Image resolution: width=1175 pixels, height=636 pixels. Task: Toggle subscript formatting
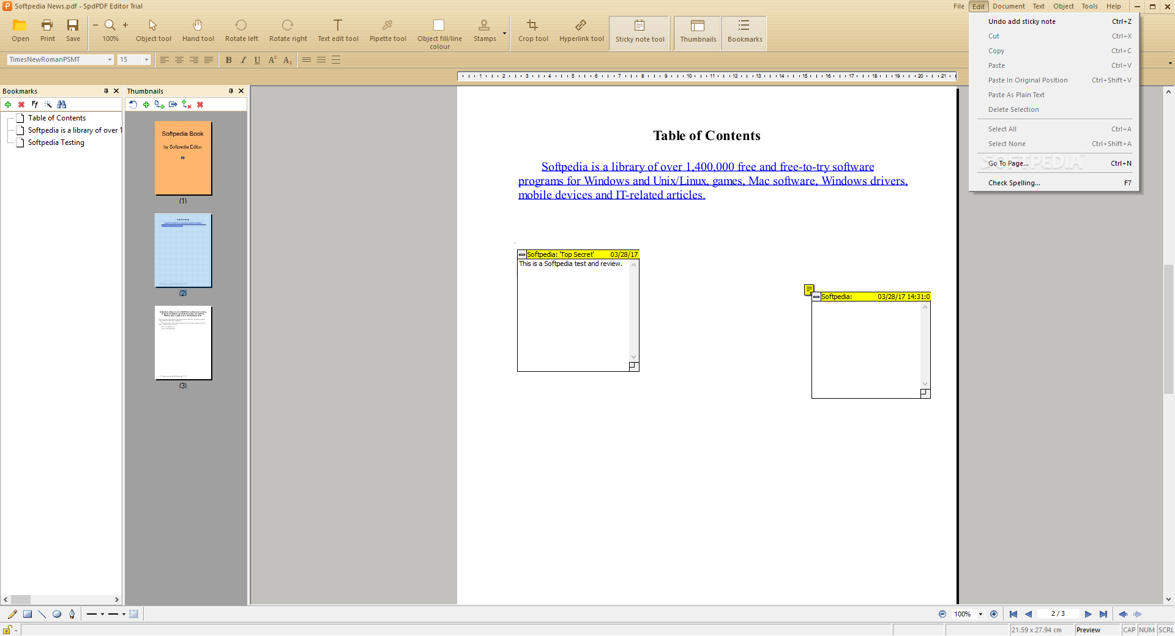(287, 60)
